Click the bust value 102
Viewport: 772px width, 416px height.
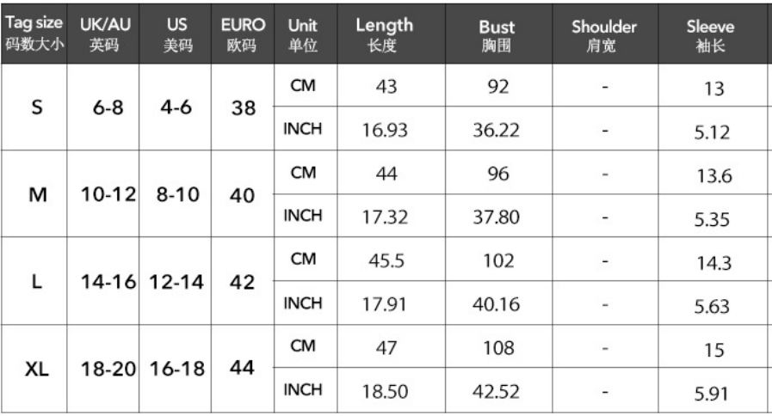click(498, 260)
